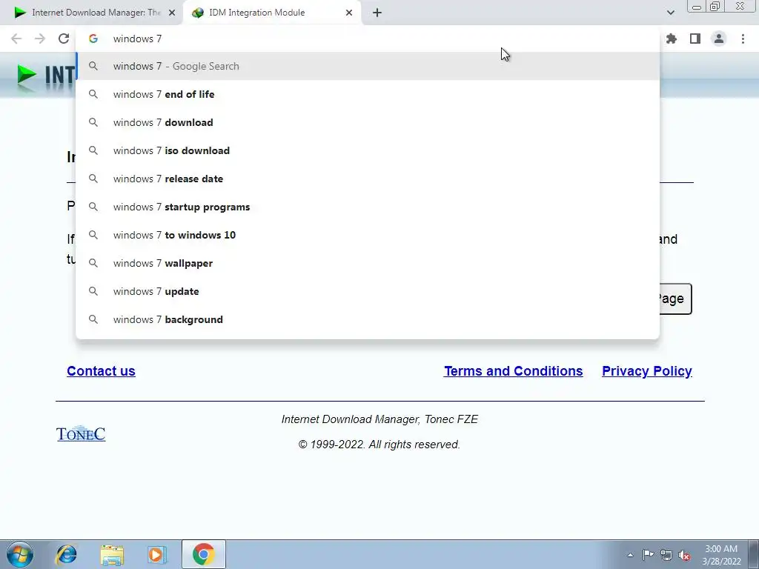Screen dimensions: 759x569
Task: Launch Internet Explorer from taskbar
Action: [x=66, y=554]
